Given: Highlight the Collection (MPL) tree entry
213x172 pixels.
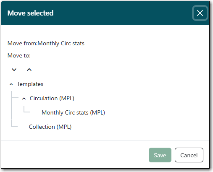Looking at the screenshot, I should (50, 127).
